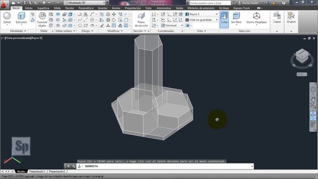Click the search keyword input field
The image size is (318, 179).
click(x=210, y=3)
